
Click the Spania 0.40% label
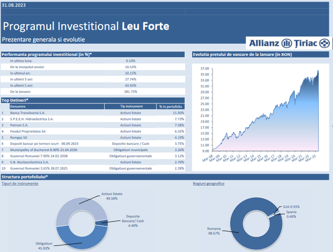pos(291,214)
